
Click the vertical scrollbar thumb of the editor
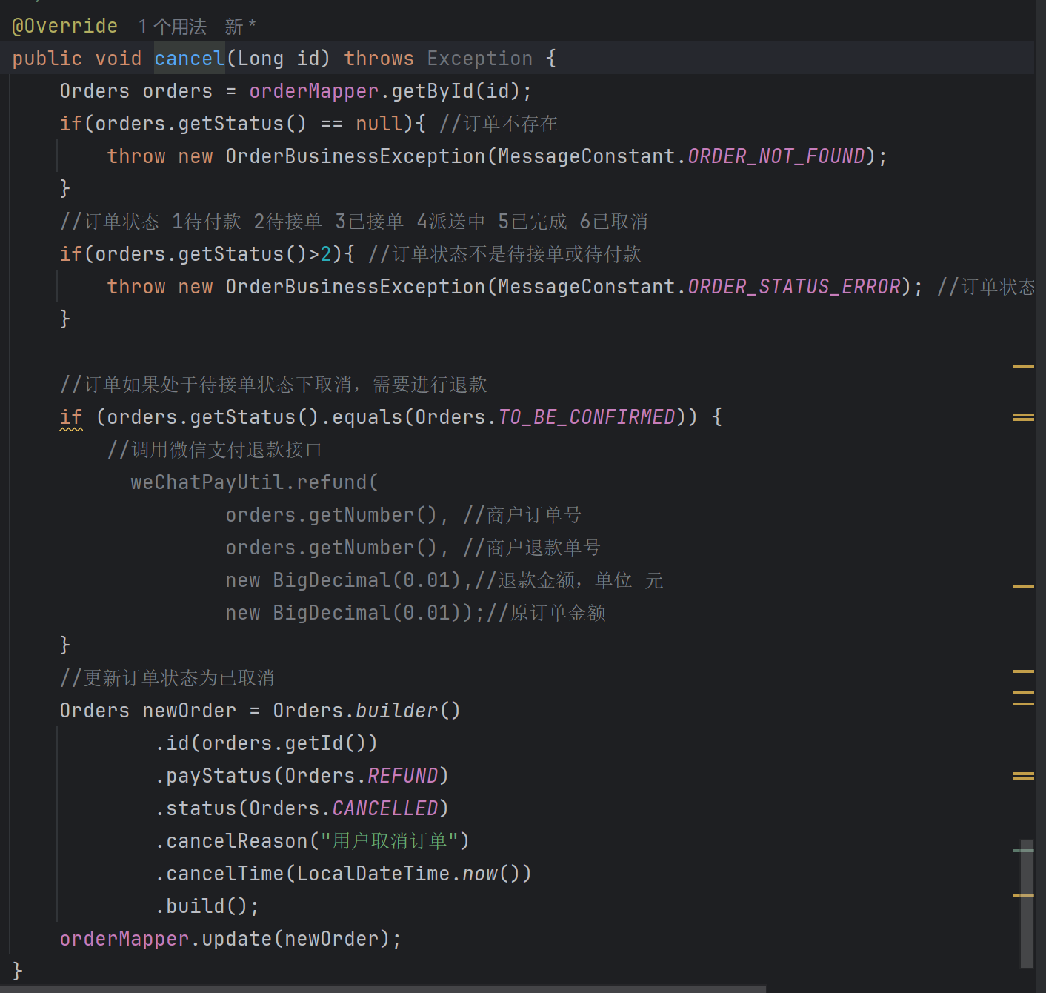coord(1027,903)
